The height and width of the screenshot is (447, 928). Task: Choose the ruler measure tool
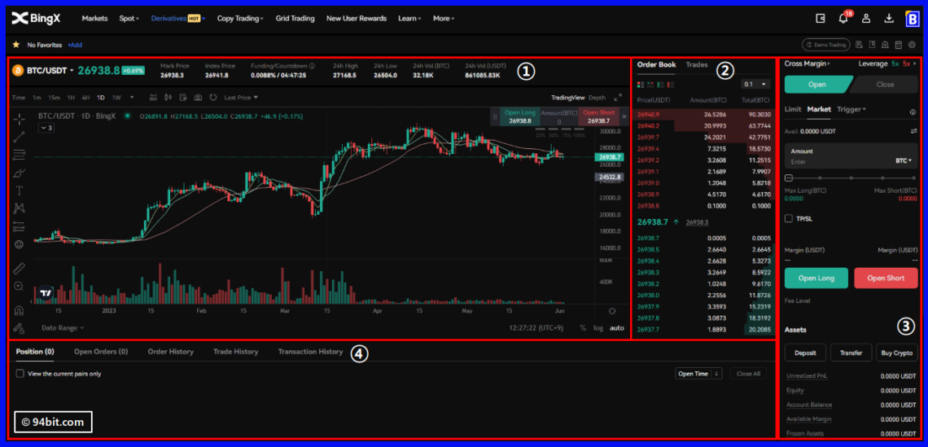pos(20,268)
